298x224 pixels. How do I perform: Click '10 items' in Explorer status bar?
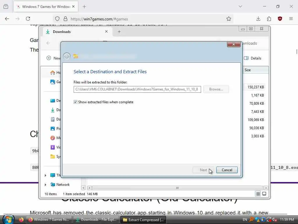pos(51,194)
